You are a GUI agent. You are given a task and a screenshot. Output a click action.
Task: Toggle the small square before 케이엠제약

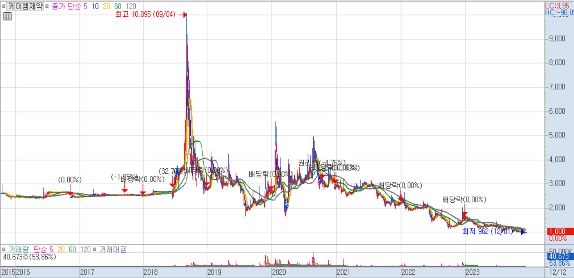pos(4,6)
